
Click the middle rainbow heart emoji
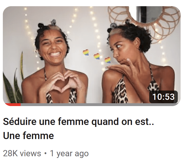pos(97,56)
